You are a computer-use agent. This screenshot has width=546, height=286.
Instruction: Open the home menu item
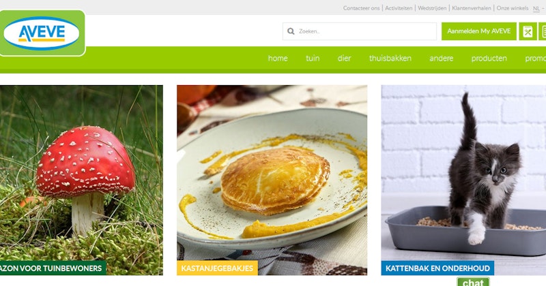(278, 59)
